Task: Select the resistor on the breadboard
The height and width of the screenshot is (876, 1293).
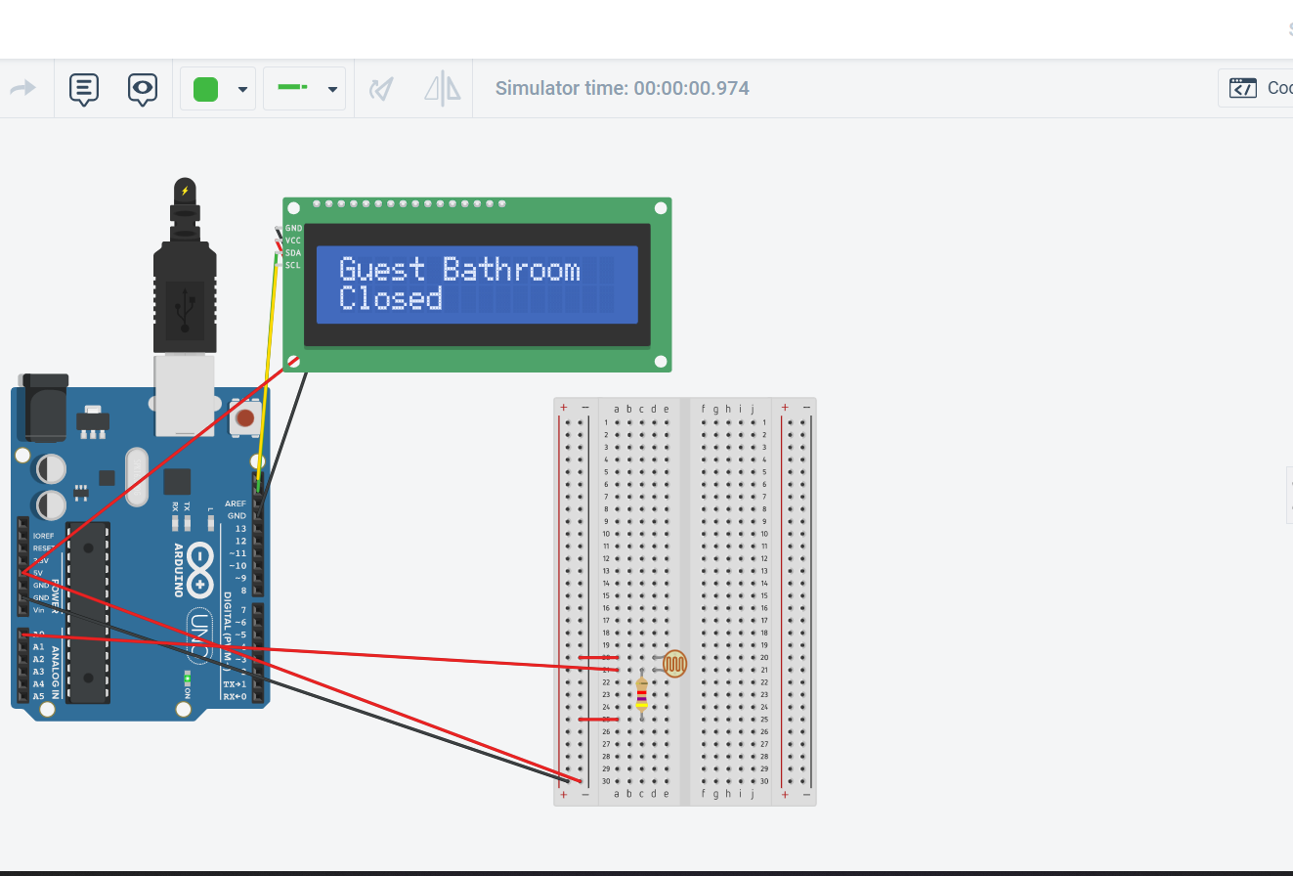Action: coord(641,695)
